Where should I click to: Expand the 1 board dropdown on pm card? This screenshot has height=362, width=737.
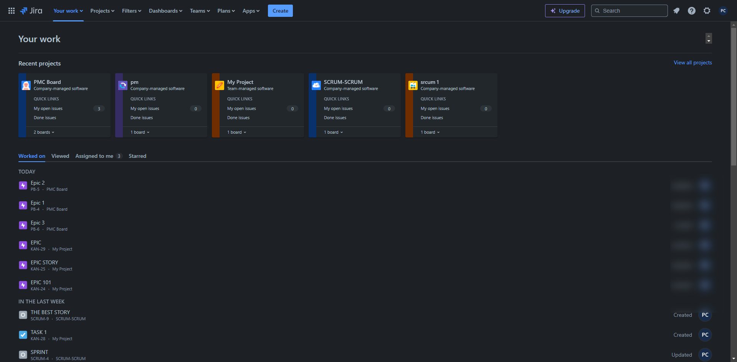pos(140,132)
